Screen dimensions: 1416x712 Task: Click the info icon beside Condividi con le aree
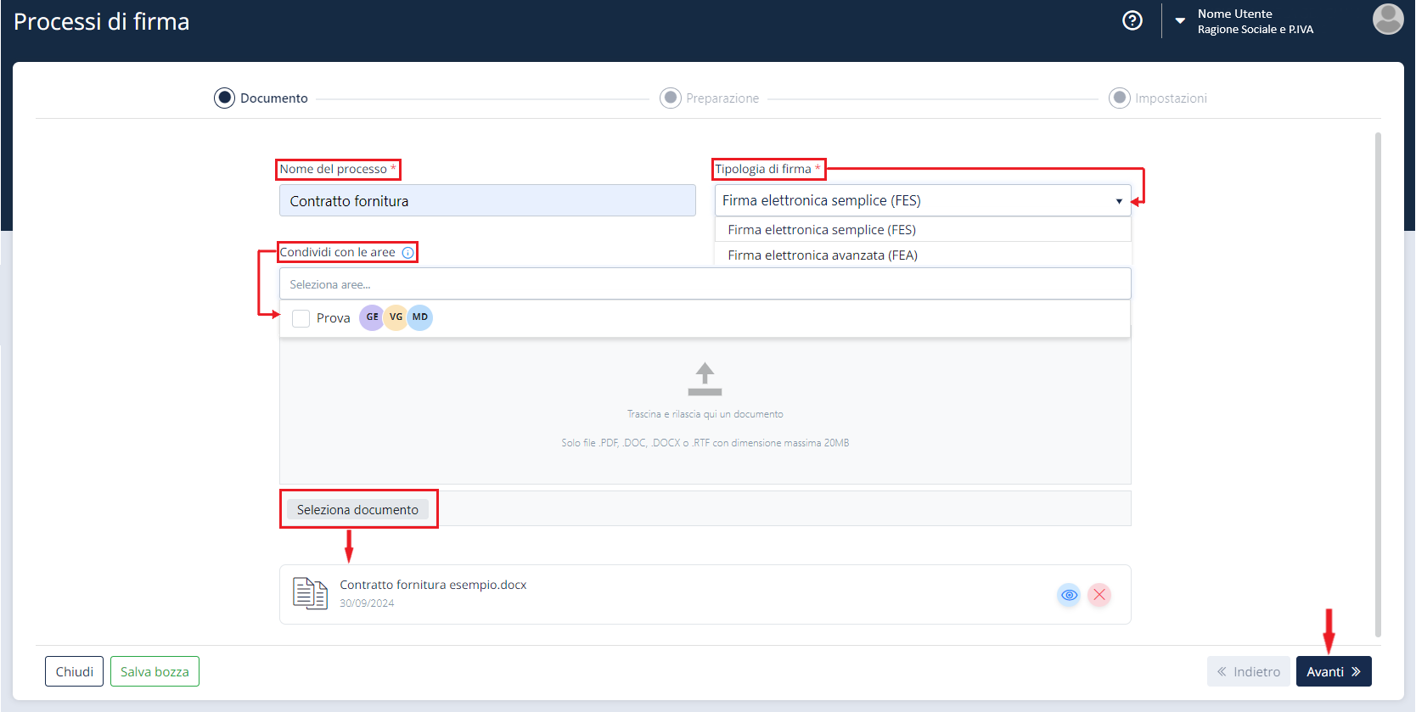[x=408, y=253]
